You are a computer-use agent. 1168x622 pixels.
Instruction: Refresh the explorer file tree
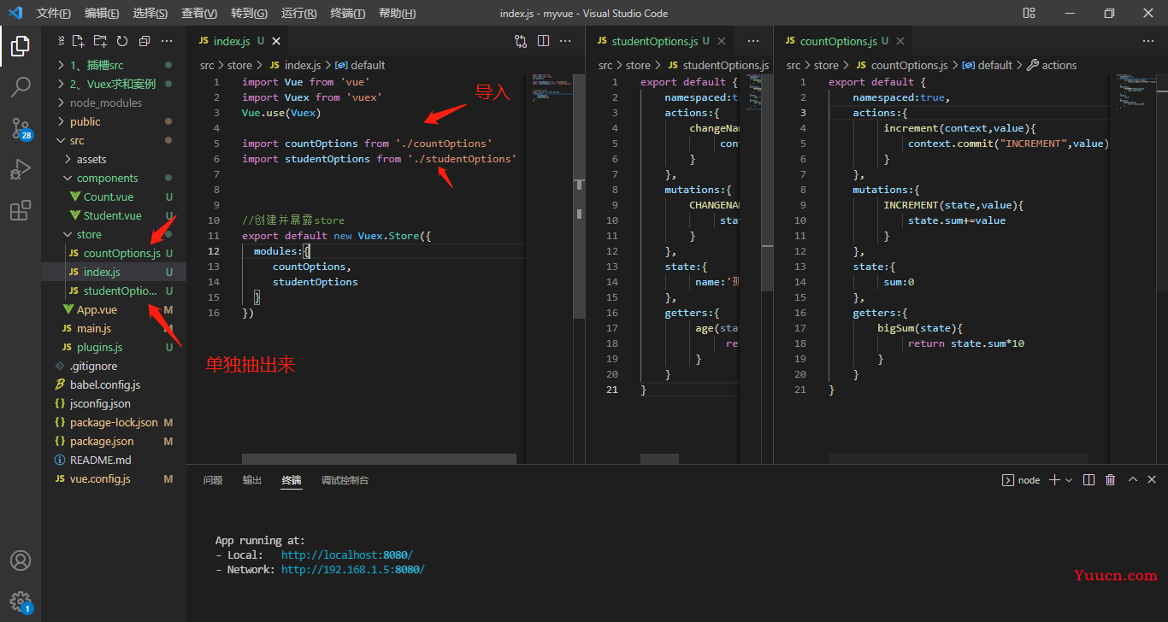click(122, 41)
